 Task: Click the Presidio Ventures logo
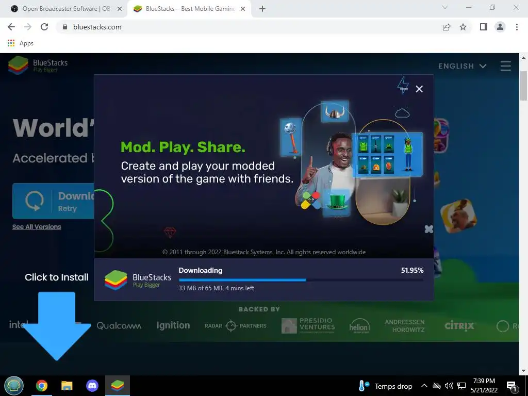click(308, 325)
